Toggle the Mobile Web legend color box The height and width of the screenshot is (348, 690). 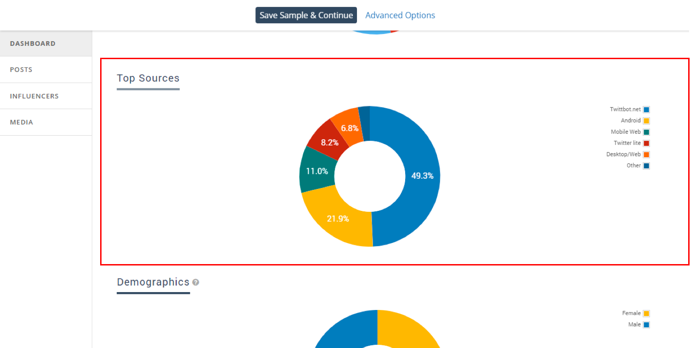pos(646,132)
